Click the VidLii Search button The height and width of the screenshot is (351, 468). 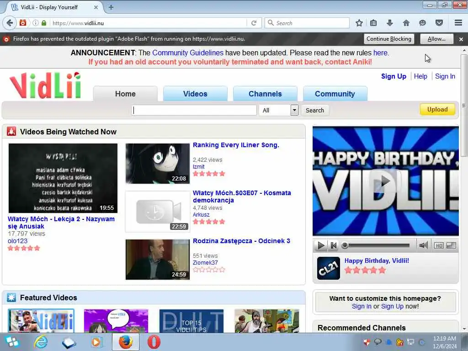click(314, 110)
